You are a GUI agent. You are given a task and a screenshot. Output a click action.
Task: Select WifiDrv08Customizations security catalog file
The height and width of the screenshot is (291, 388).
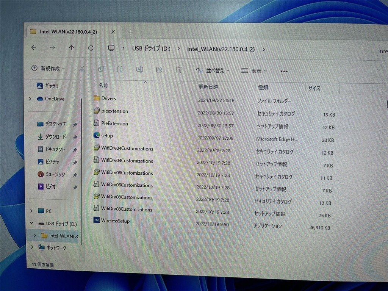[123, 197]
